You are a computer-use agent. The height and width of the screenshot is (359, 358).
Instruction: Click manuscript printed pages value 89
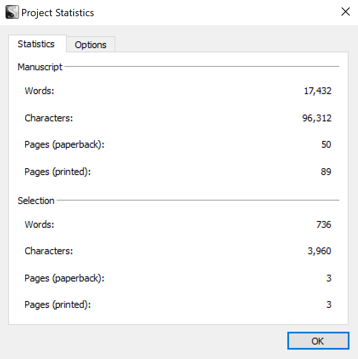click(x=326, y=172)
